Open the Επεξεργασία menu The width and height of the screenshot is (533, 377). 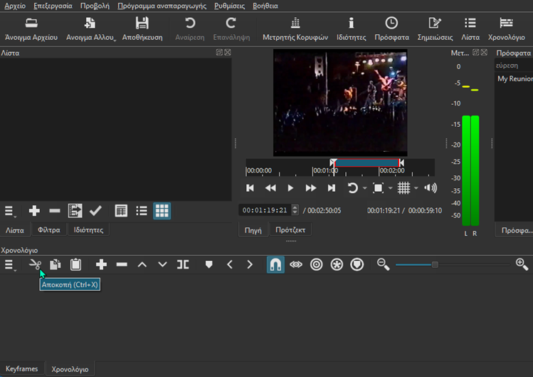point(53,6)
